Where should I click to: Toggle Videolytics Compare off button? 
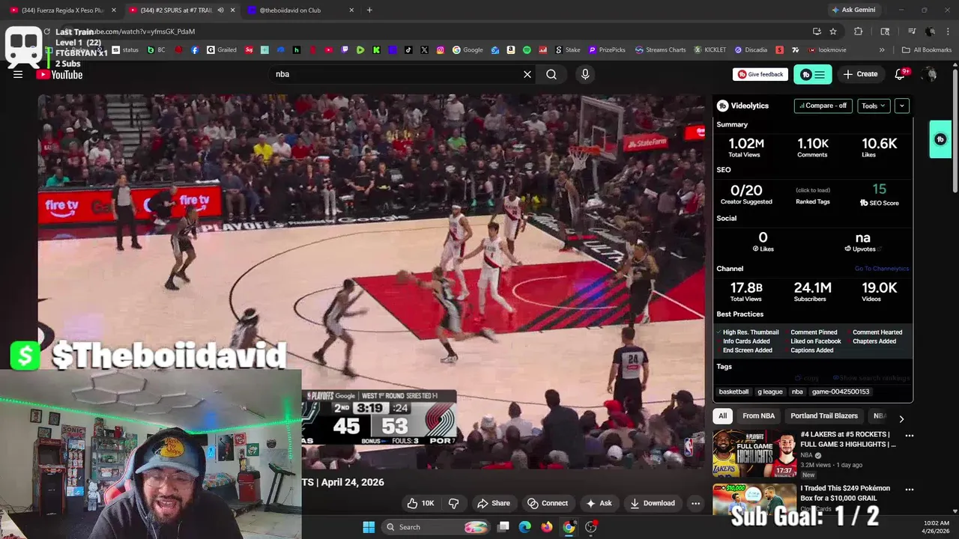[x=823, y=106]
